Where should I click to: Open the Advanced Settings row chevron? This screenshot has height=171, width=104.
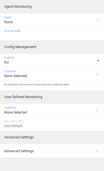click(x=97, y=151)
